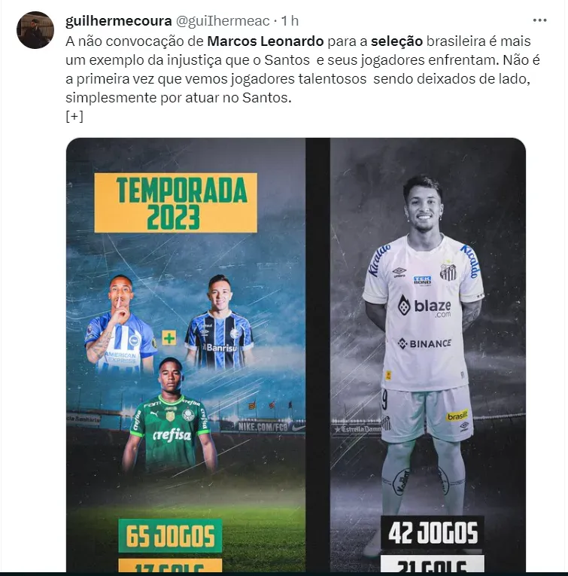
Task: Click the @guiIhermeac handle
Action: point(223,21)
